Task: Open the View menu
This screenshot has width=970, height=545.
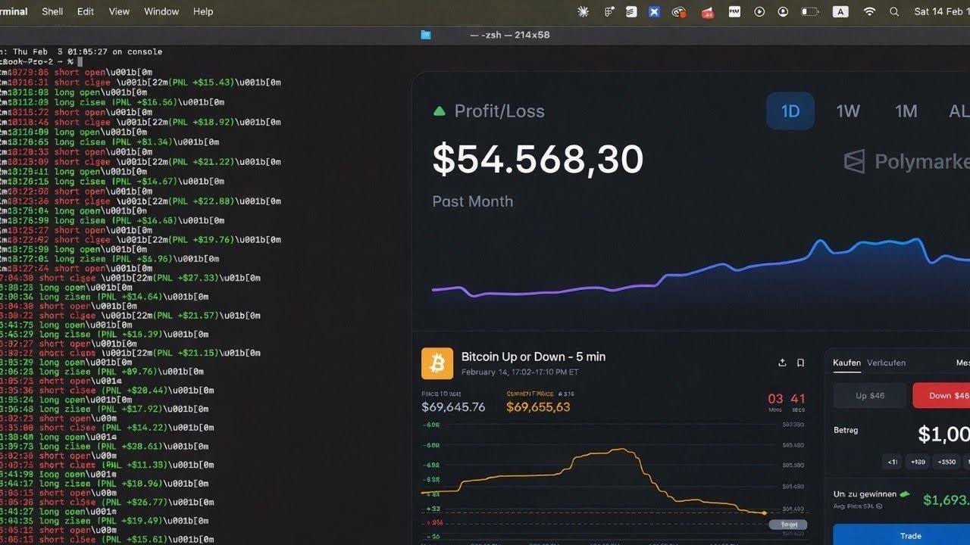Action: pyautogui.click(x=119, y=11)
